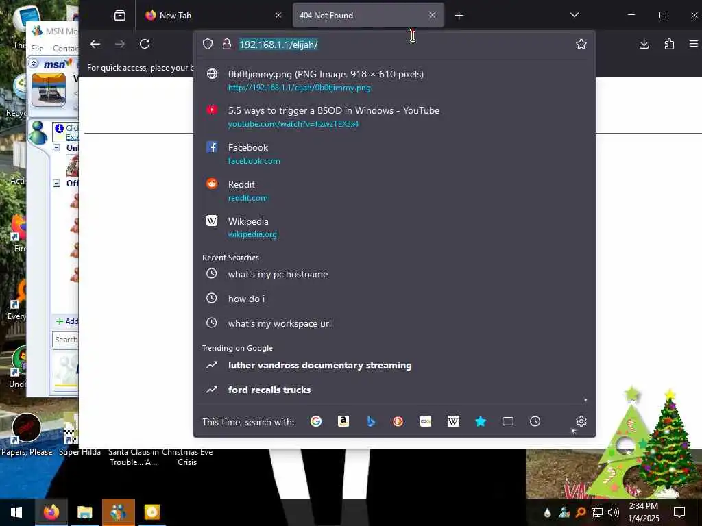The image size is (702, 526).
Task: Reload the current page
Action: [144, 44]
